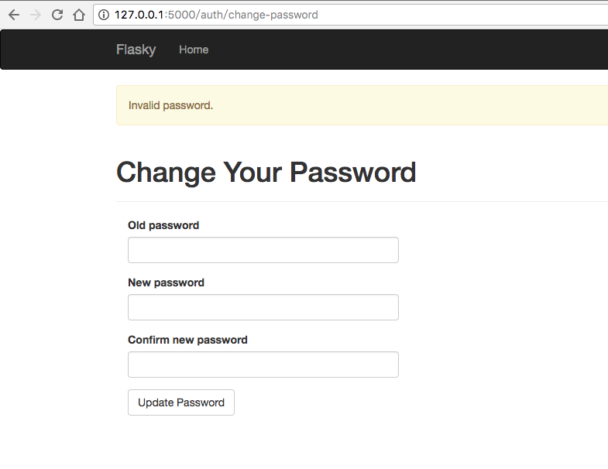Focus the Confirm new password field
608x469 pixels.
click(x=263, y=365)
